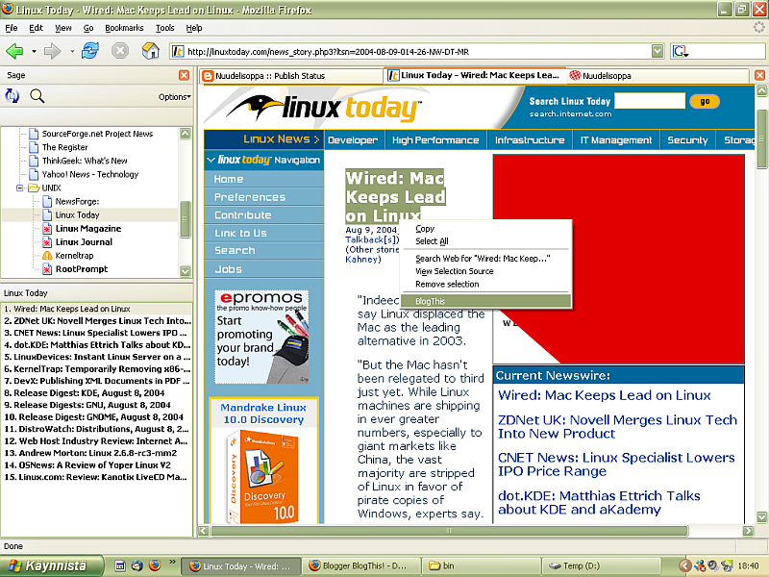Open the ZDNet UK Novell newswire link
769x577 pixels.
(x=617, y=426)
